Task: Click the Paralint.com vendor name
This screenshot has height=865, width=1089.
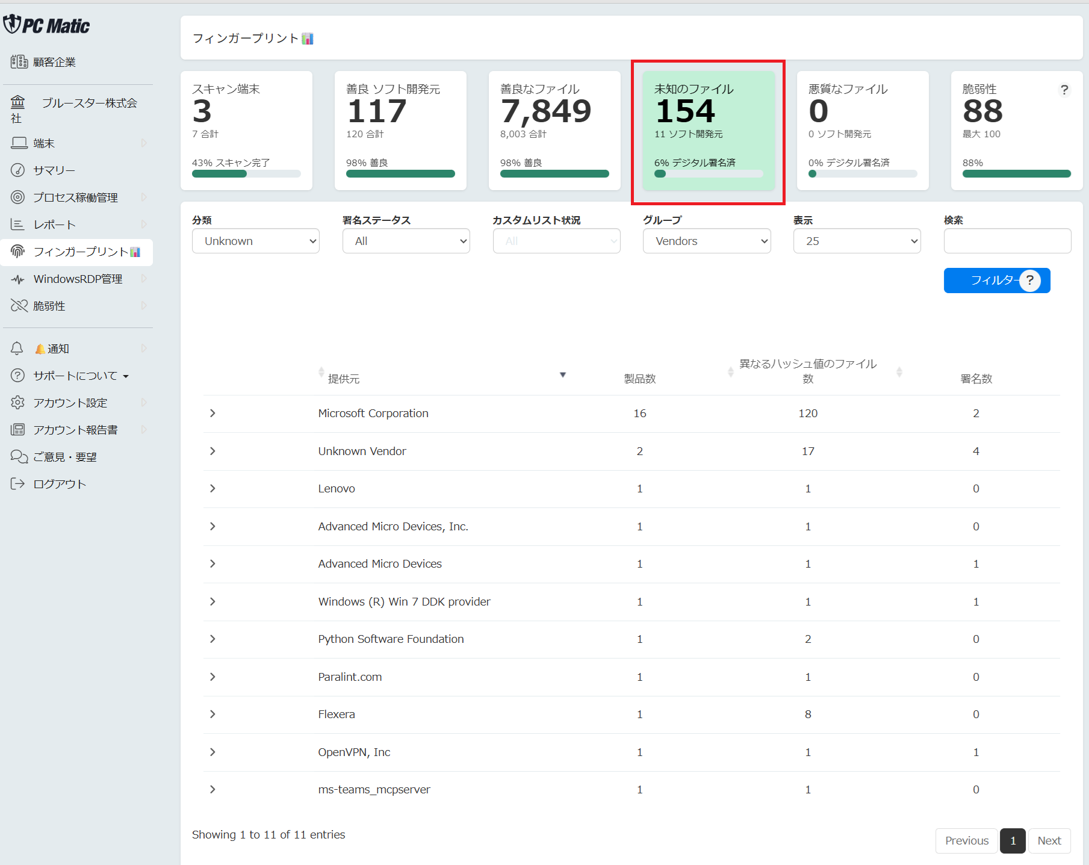Action: [x=350, y=677]
